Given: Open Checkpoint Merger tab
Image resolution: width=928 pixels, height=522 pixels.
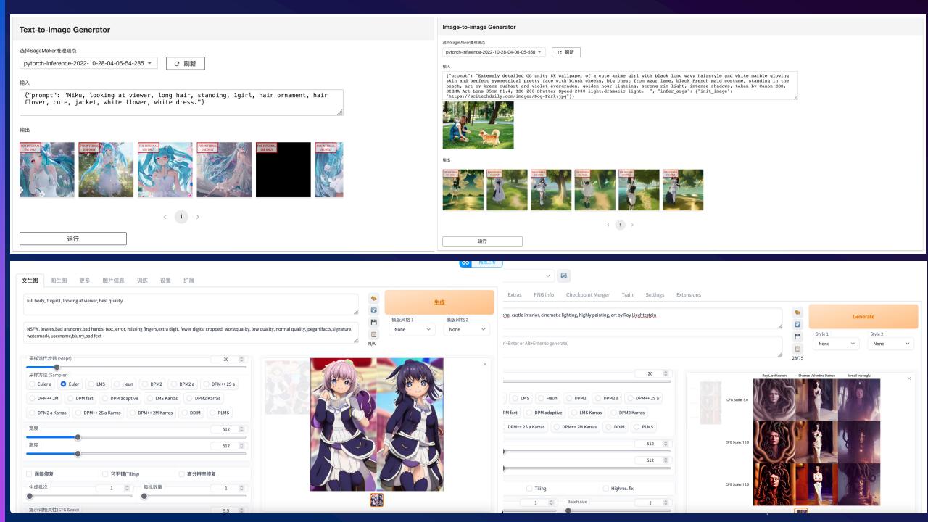Looking at the screenshot, I should [587, 295].
